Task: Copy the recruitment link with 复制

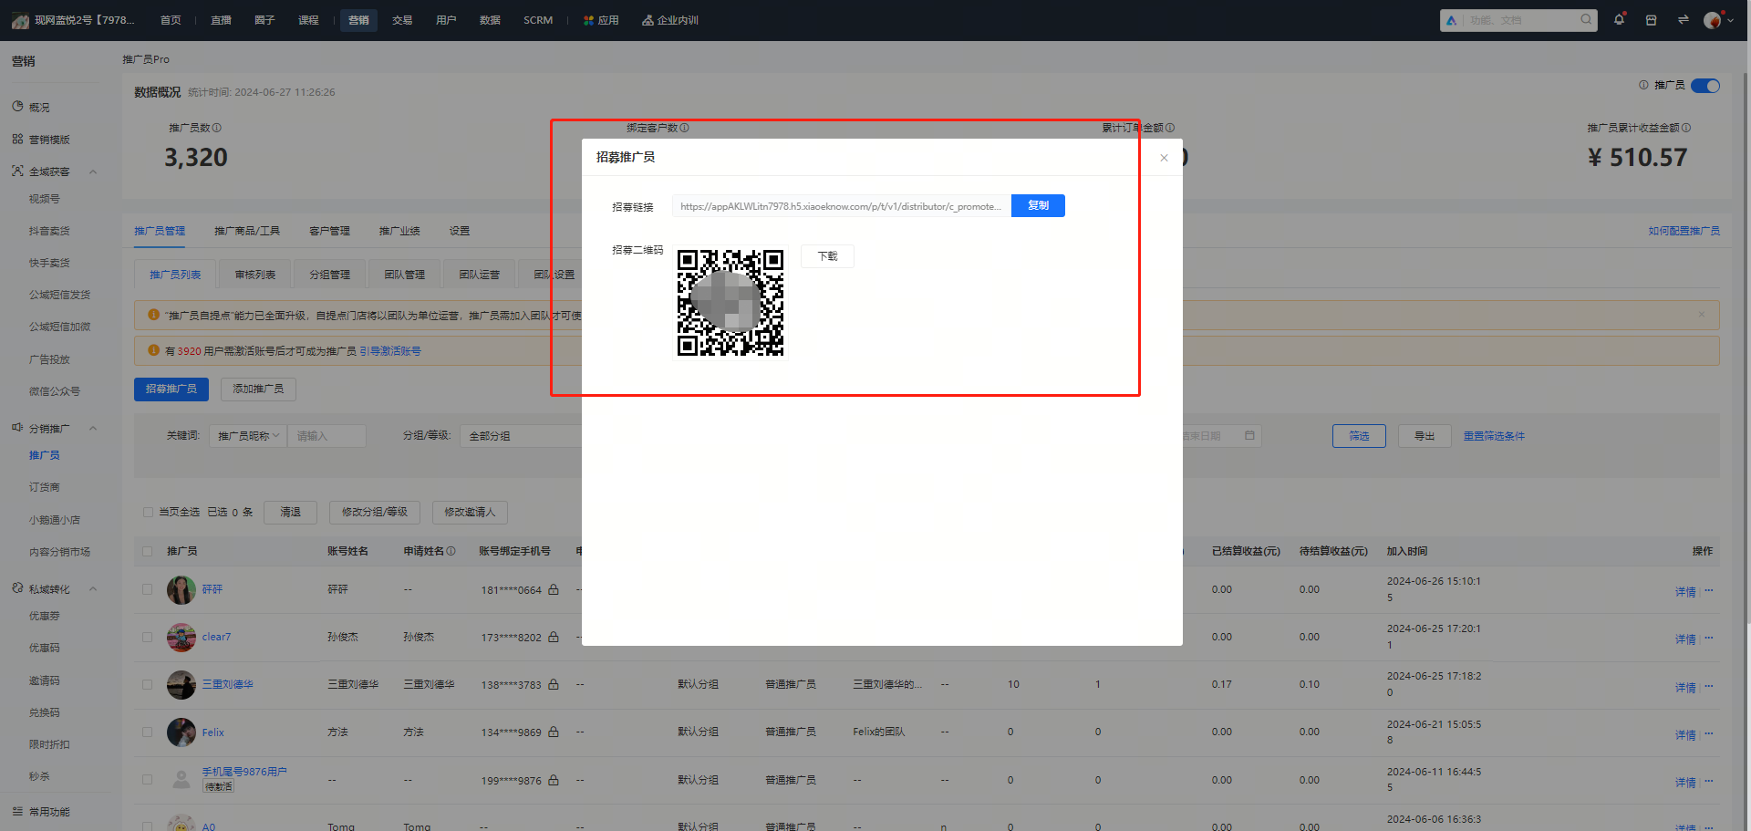Action: (1038, 205)
